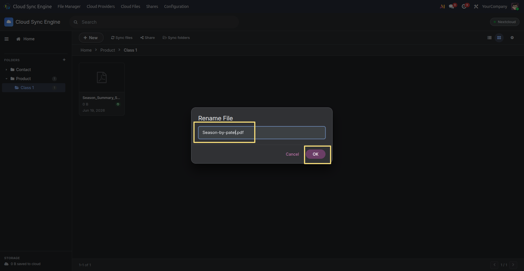Viewport: 524px width, 271px height.
Task: Expand the Contact folder arrow
Action: pyautogui.click(x=6, y=70)
